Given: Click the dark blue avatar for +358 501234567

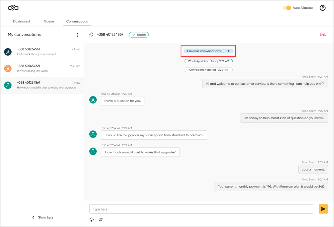Looking at the screenshot, I should point(8,52).
